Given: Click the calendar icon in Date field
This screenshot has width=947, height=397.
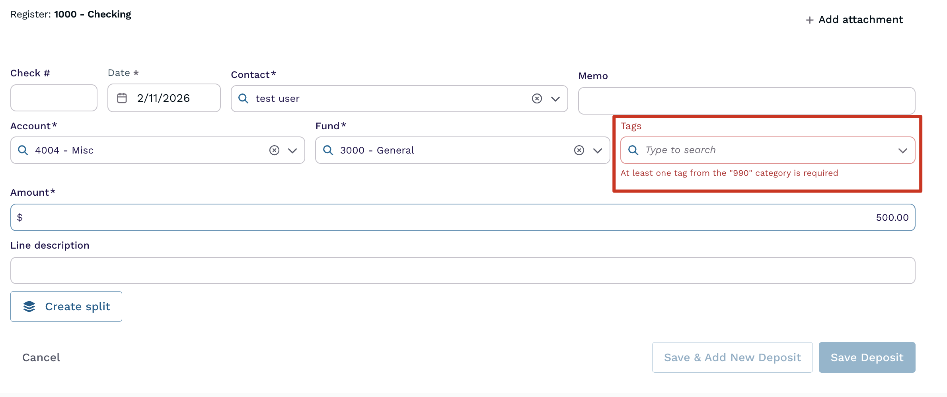Looking at the screenshot, I should [x=122, y=98].
